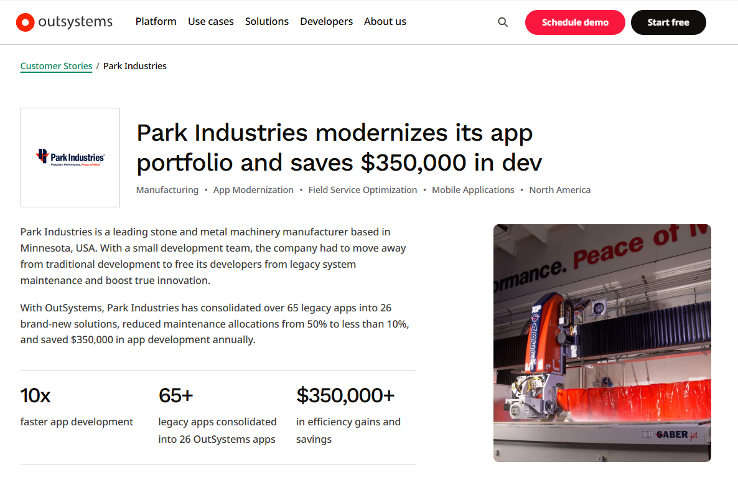Select the Manufacturing tag

167,190
